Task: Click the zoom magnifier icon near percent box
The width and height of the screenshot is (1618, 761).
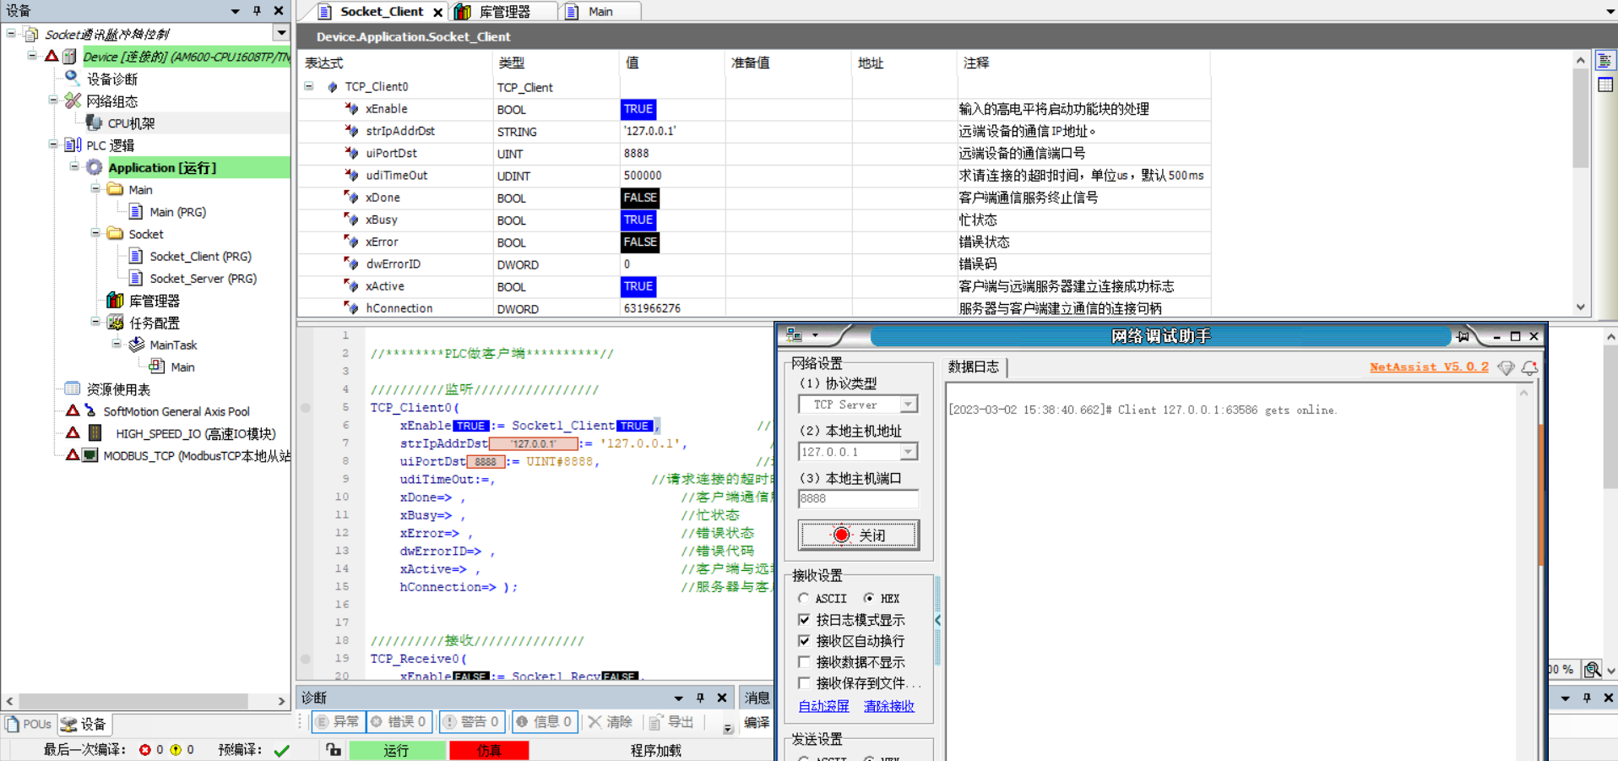Action: click(1593, 669)
